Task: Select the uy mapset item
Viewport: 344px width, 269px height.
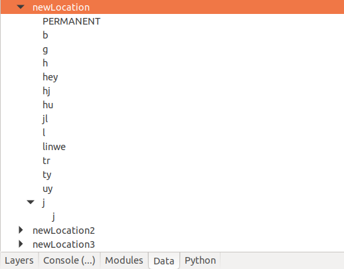Action: pos(48,189)
